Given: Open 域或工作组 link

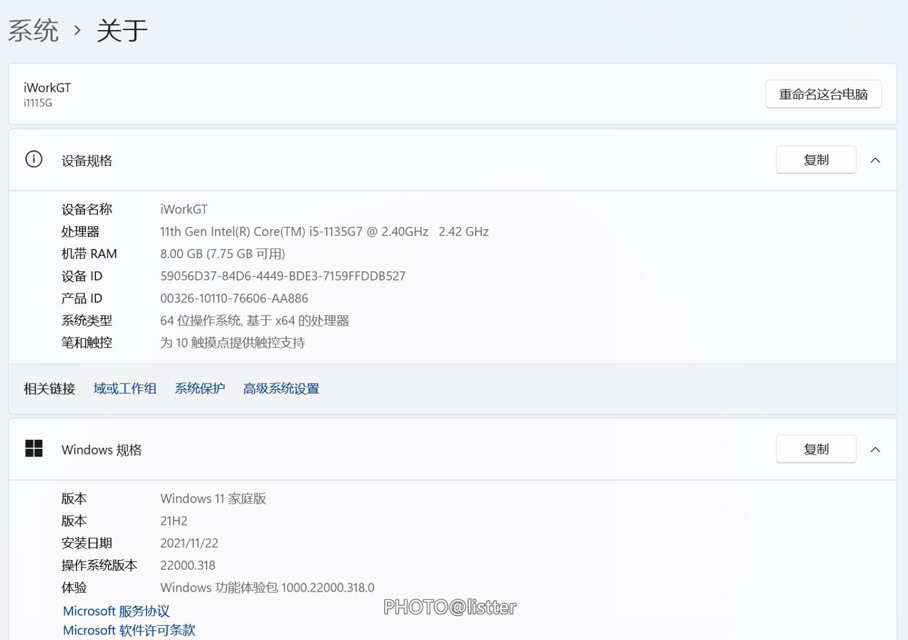Looking at the screenshot, I should pyautogui.click(x=125, y=389).
